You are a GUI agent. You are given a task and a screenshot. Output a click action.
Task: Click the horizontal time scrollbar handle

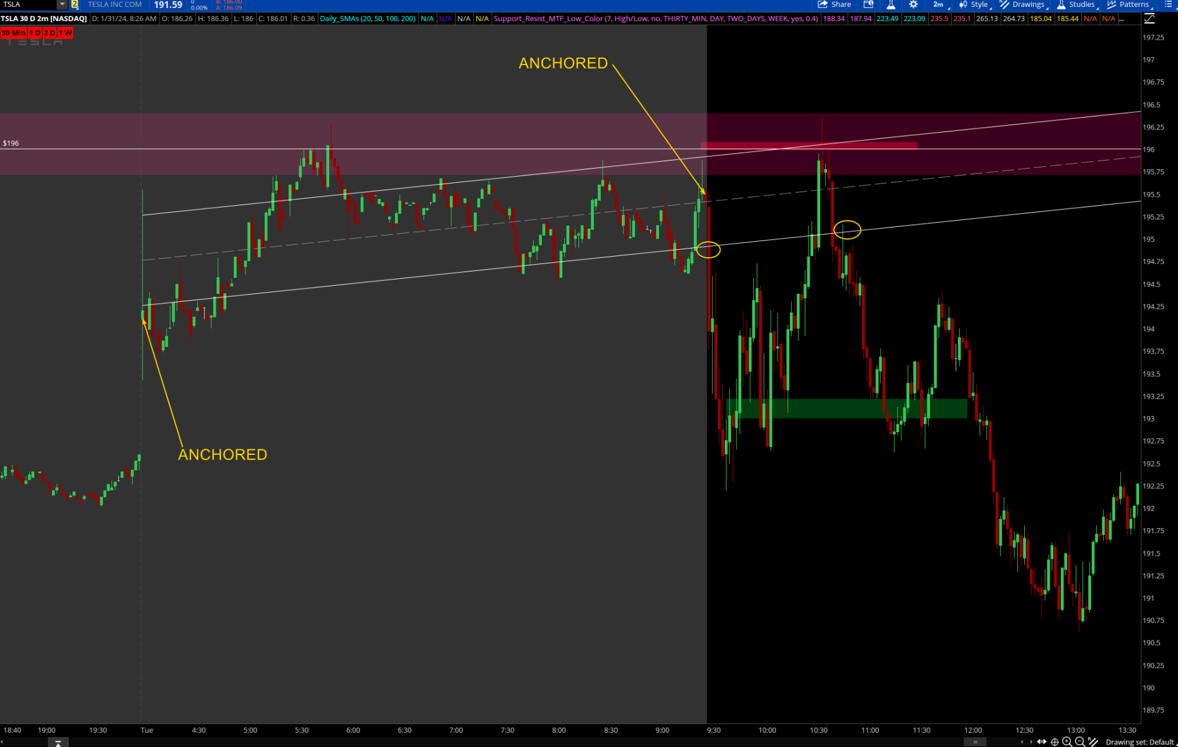tap(975, 741)
